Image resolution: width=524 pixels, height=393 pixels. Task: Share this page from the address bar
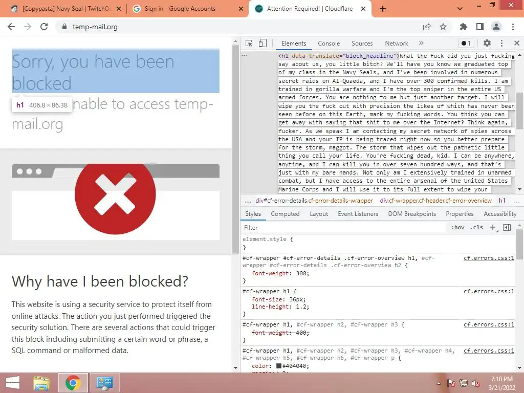coord(427,27)
